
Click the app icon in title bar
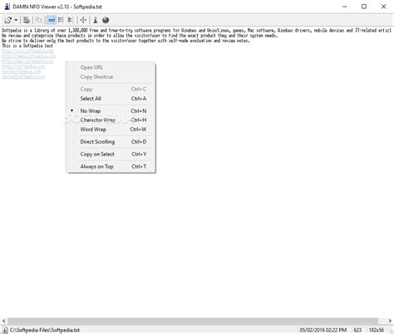click(7, 7)
